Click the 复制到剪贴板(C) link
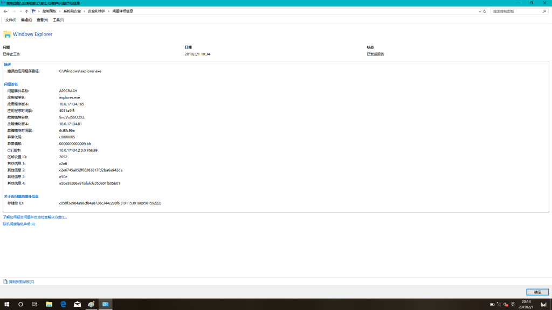 point(21,281)
